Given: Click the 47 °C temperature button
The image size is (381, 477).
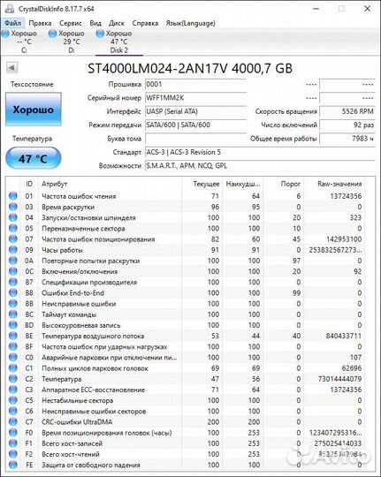Looking at the screenshot, I should (x=34, y=158).
